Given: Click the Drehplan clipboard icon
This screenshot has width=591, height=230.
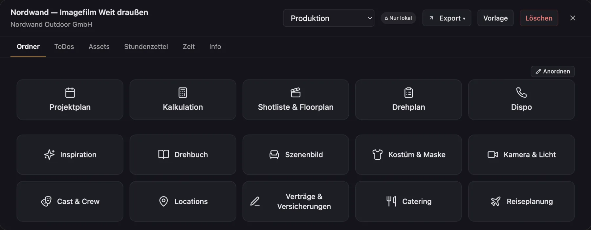Looking at the screenshot, I should (408, 93).
